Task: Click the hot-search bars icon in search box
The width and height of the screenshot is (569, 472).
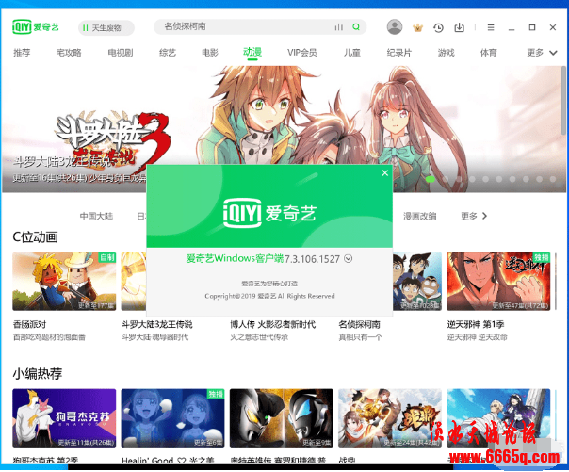Action: (339, 27)
